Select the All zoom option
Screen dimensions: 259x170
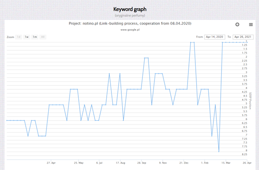(x=43, y=37)
